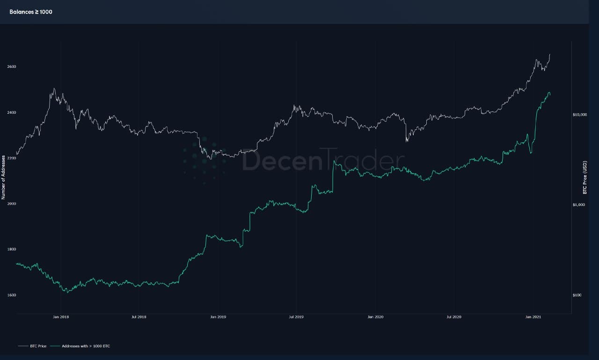Image resolution: width=599 pixels, height=360 pixels.
Task: Click the 2600 addresses axis tick
Action: [x=11, y=66]
